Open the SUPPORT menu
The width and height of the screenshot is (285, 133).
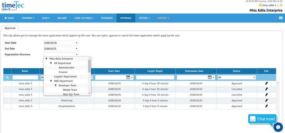click(163, 18)
